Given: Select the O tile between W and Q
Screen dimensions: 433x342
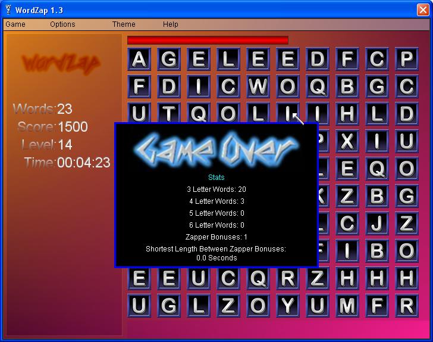Looking at the screenshot, I should tap(288, 86).
